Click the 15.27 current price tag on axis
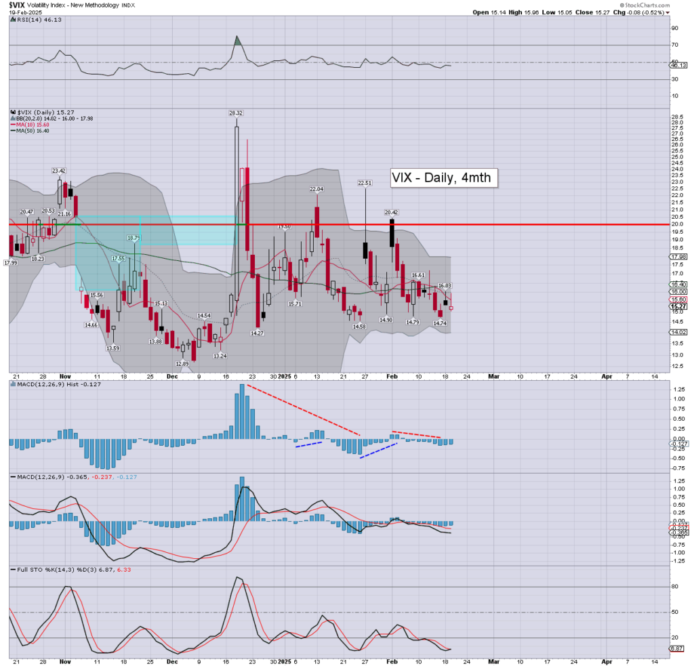Viewport: 694px width, 666px height. (678, 306)
